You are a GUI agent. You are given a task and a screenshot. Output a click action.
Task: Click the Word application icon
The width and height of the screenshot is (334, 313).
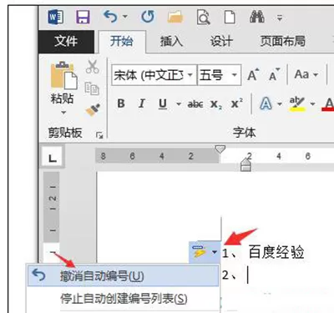tap(56, 17)
